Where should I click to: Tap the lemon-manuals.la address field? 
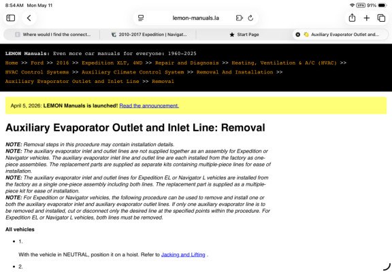click(x=196, y=18)
